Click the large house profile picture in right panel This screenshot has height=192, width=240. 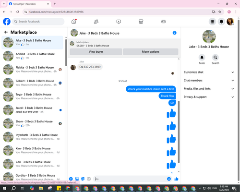(x=209, y=36)
